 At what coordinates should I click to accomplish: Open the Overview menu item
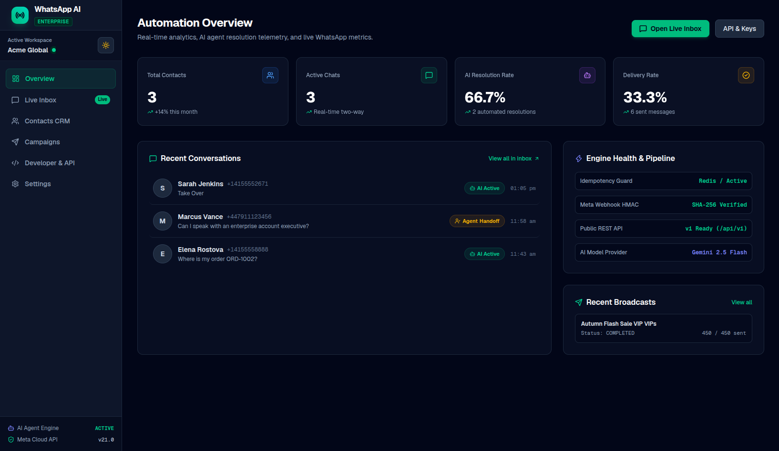61,79
